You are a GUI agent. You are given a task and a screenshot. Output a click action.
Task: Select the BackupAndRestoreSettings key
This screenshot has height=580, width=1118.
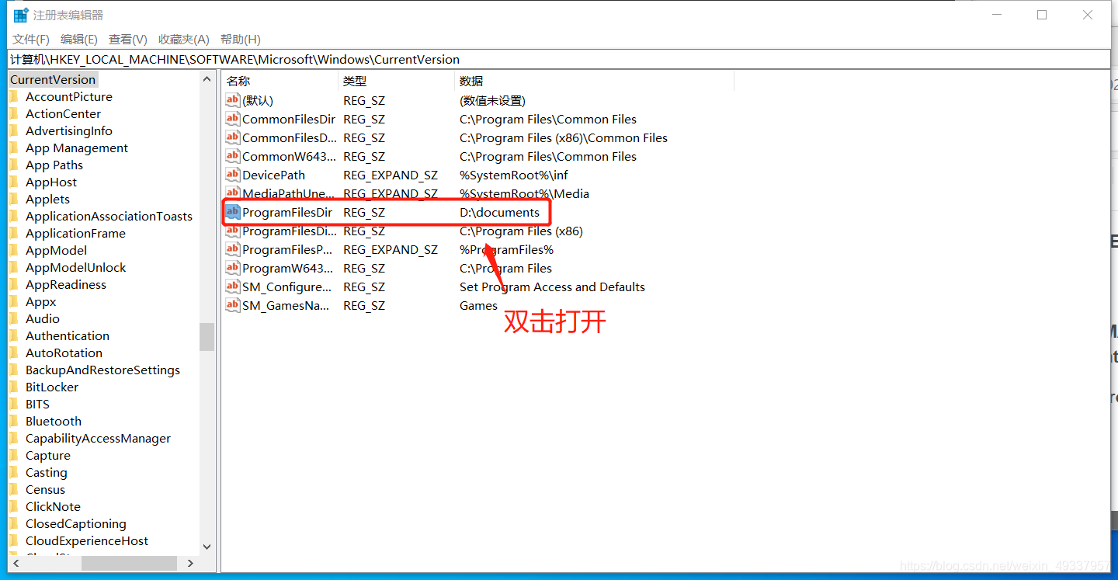pyautogui.click(x=102, y=370)
